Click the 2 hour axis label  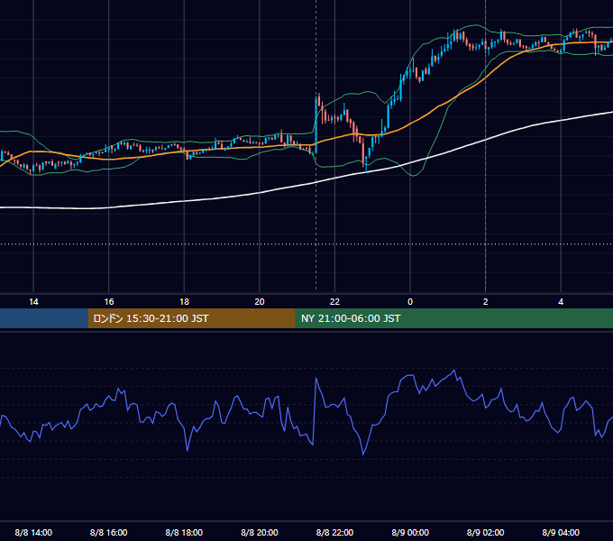point(486,302)
